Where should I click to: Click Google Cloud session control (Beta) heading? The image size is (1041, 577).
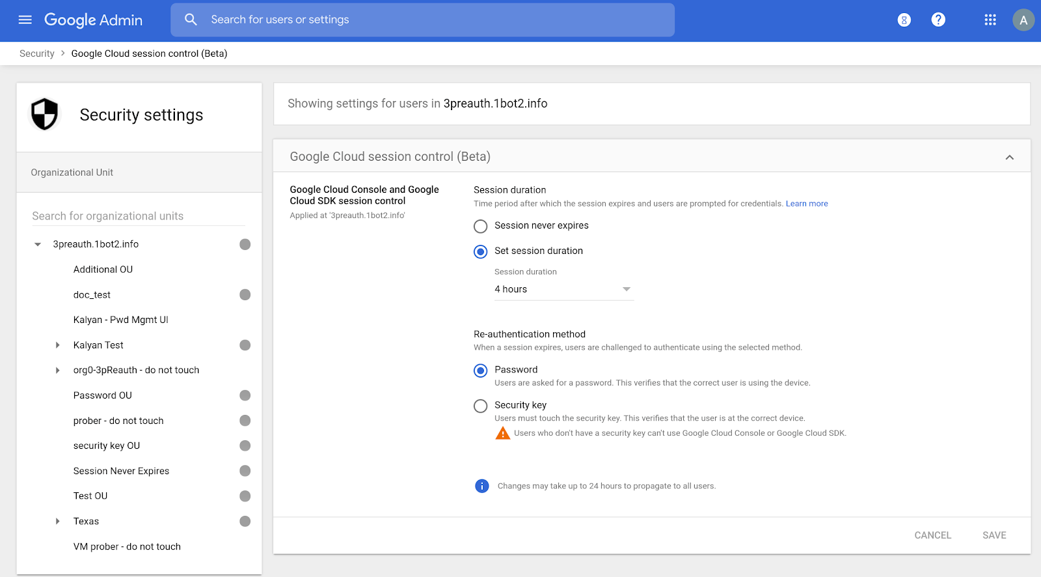click(x=390, y=157)
